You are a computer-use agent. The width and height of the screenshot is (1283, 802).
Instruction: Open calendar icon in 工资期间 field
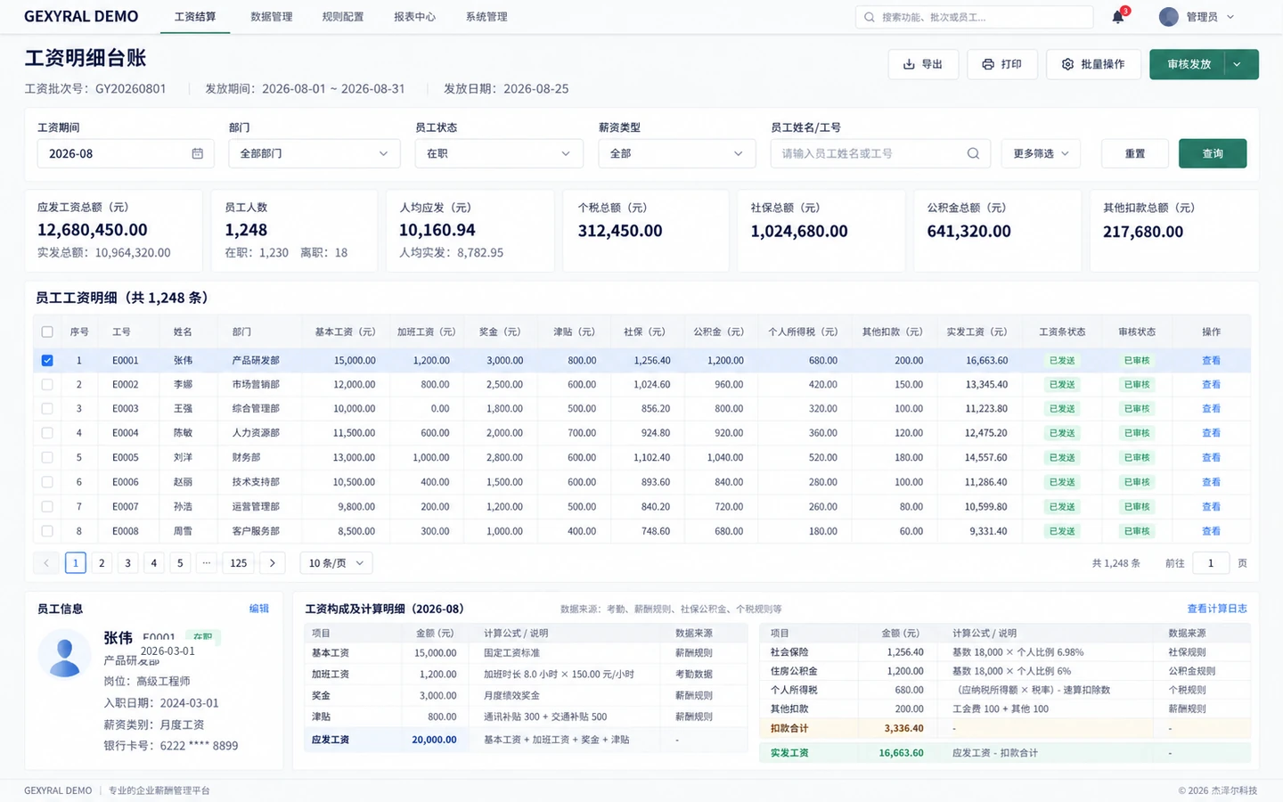point(198,153)
